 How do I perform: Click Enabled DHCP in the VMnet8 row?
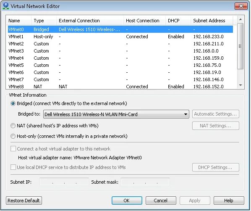coord(176,87)
